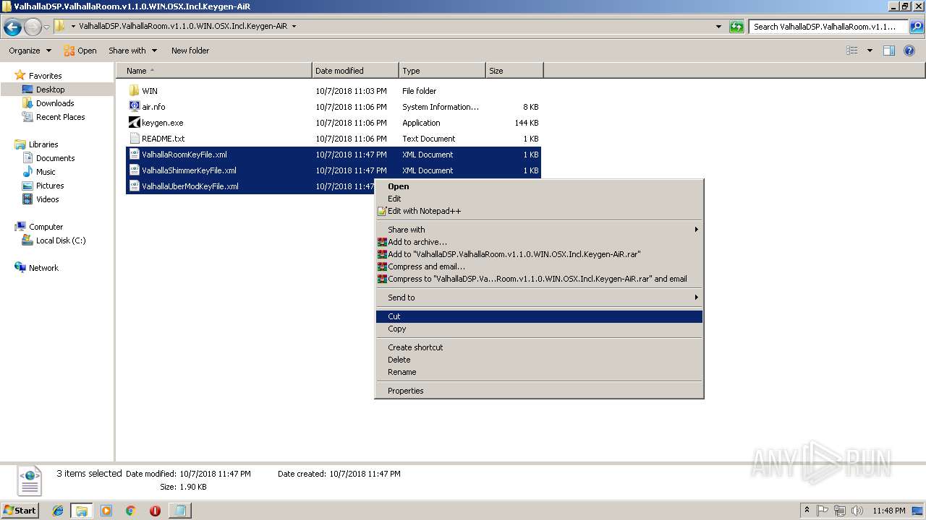The width and height of the screenshot is (926, 520).
Task: Open Opera browser from taskbar
Action: coord(155,511)
